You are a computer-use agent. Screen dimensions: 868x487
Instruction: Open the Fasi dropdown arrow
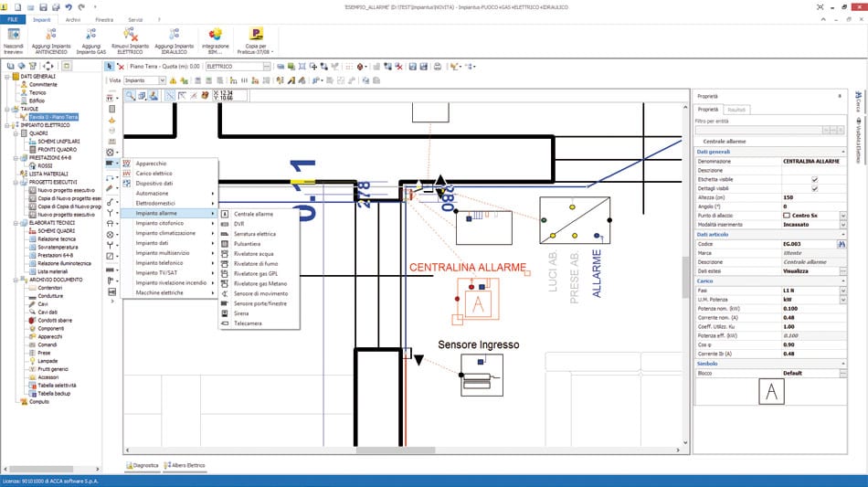click(842, 290)
